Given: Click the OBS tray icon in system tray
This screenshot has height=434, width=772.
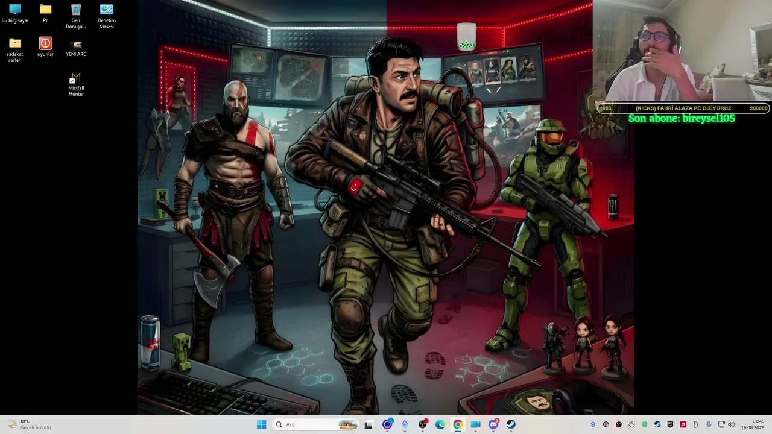Looking at the screenshot, I should click(x=619, y=424).
